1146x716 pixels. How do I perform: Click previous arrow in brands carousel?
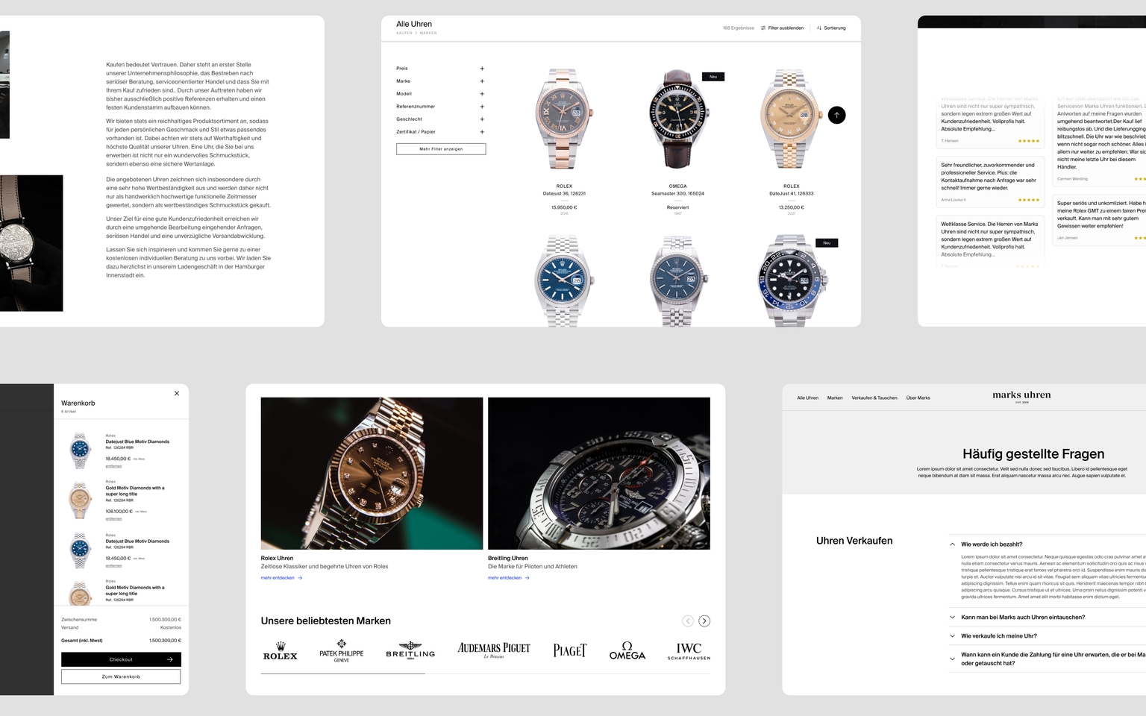tap(688, 621)
